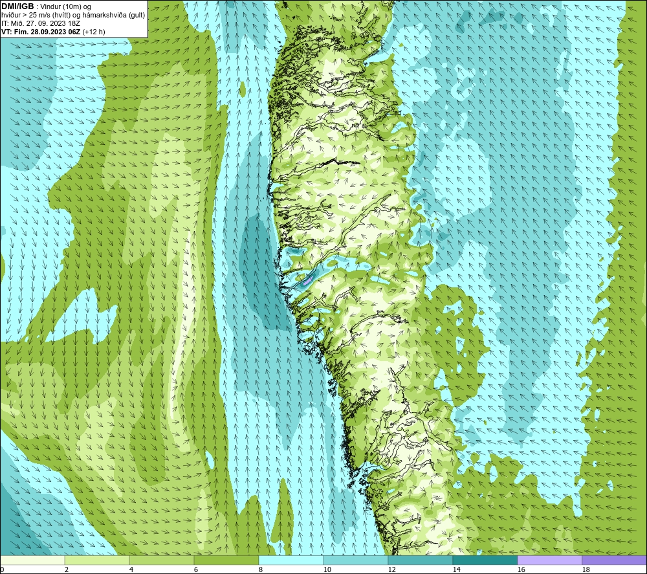Click the 16–18 m/s lavender legend swatch
Image resolution: width=647 pixels, height=574 pixels.
(549, 560)
